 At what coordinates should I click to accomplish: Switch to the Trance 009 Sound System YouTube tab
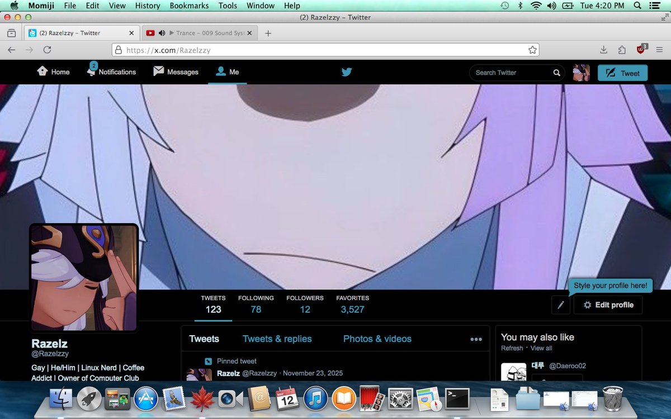tap(199, 33)
